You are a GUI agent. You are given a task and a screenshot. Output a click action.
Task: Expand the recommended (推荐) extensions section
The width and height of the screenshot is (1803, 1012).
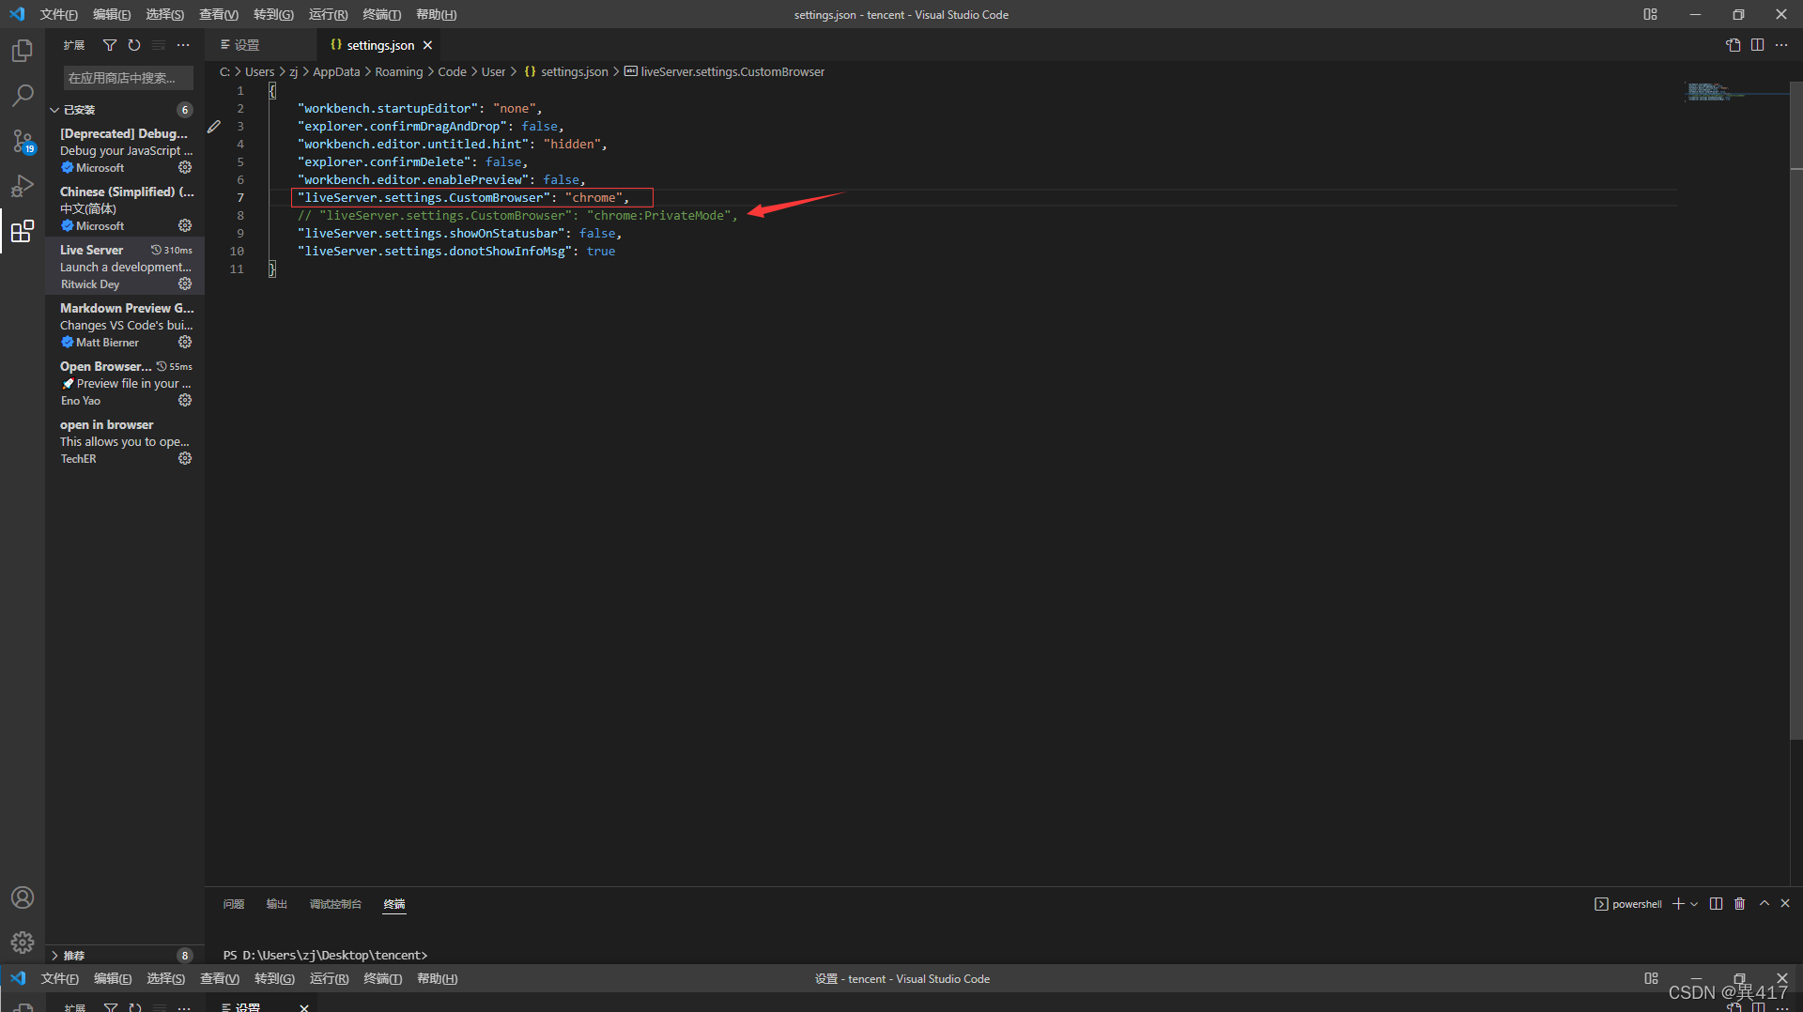pos(125,955)
